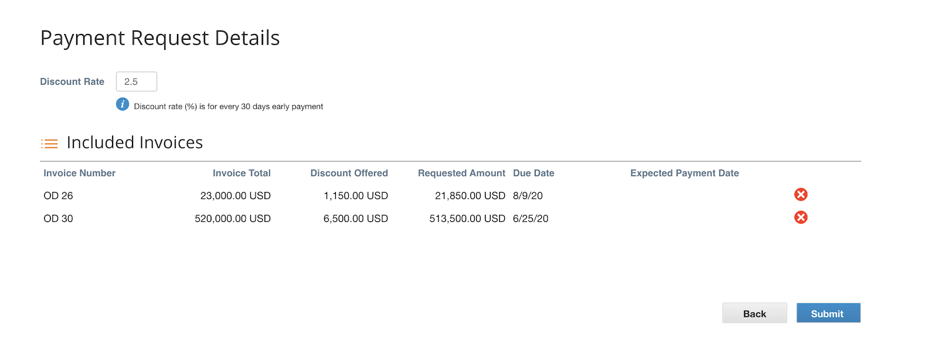This screenshot has width=938, height=346.
Task: Click the 6,500.00 USD discount offered
Action: [x=356, y=218]
